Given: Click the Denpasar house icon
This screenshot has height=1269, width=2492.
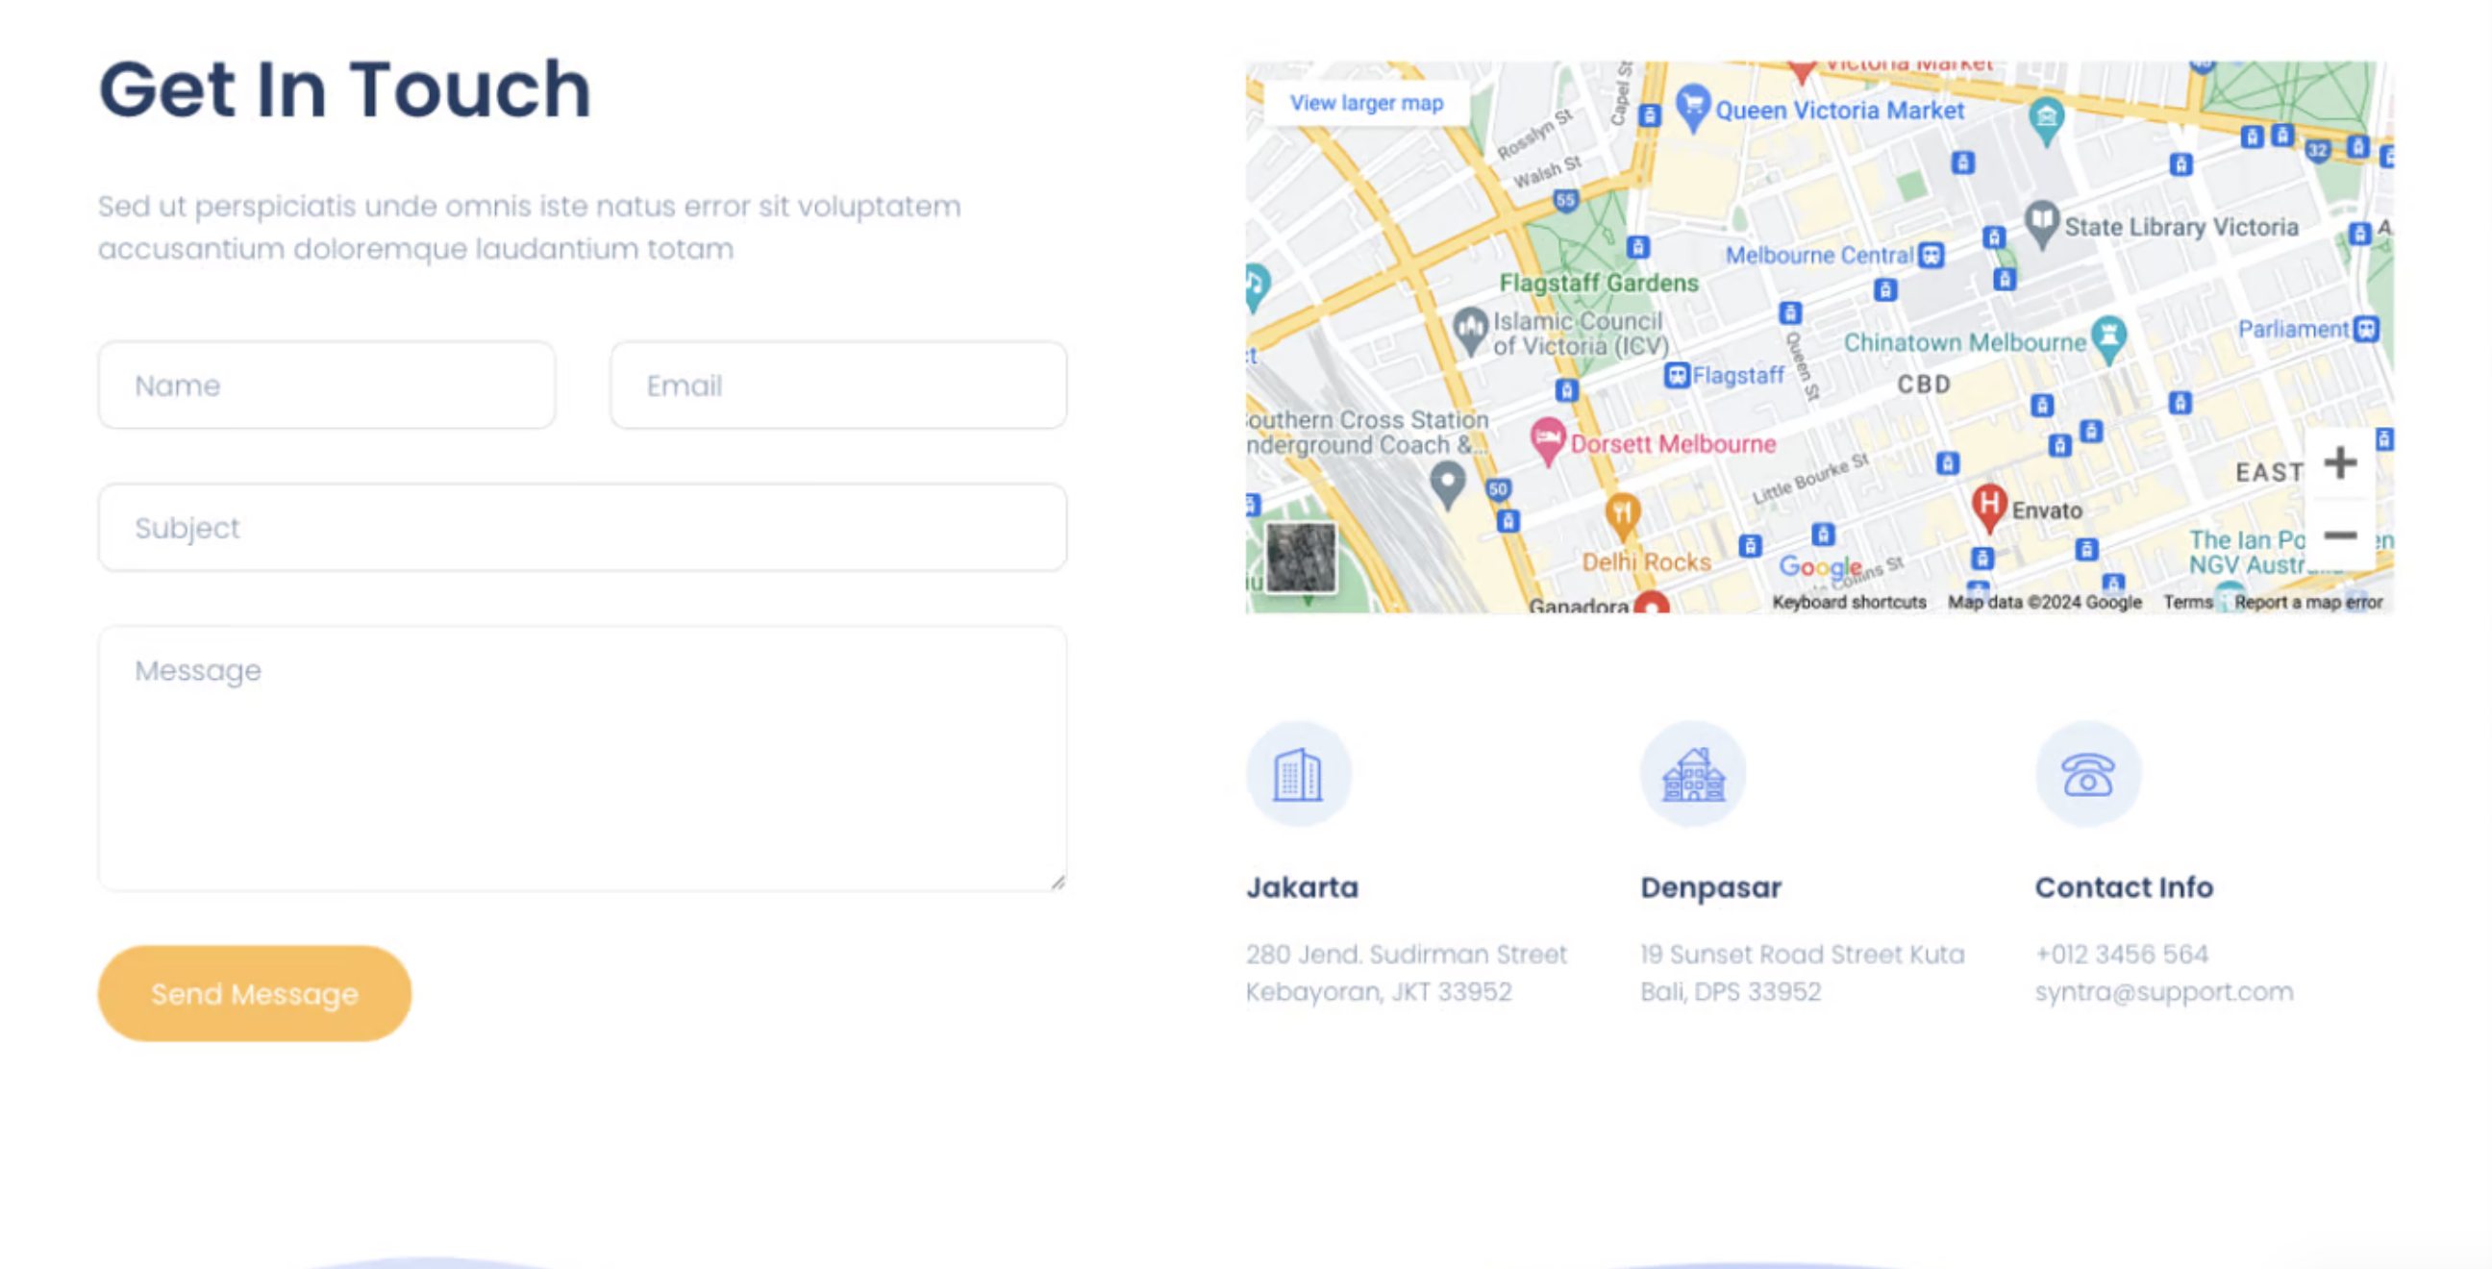Looking at the screenshot, I should [x=1693, y=774].
